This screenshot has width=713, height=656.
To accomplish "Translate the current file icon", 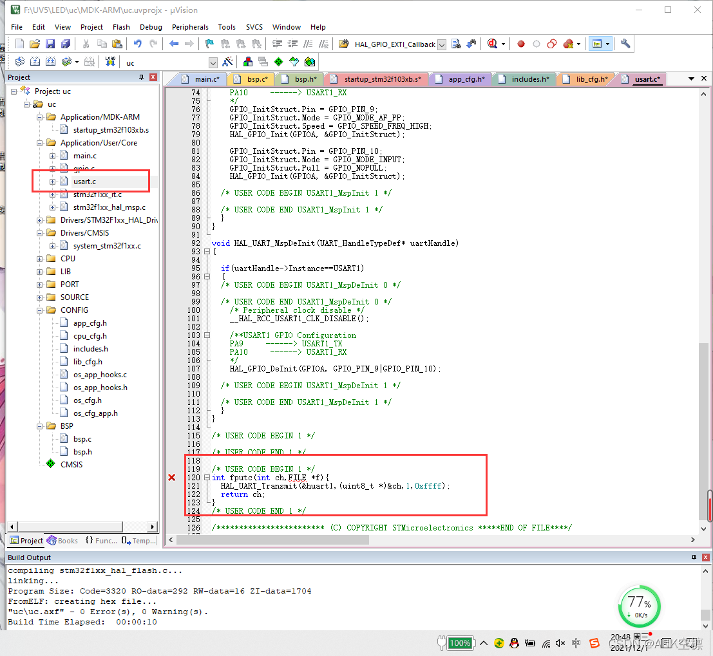I will pyautogui.click(x=19, y=62).
